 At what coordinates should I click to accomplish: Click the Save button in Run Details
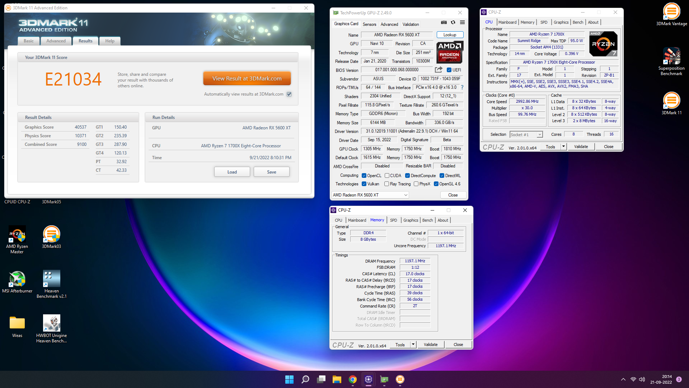(272, 172)
